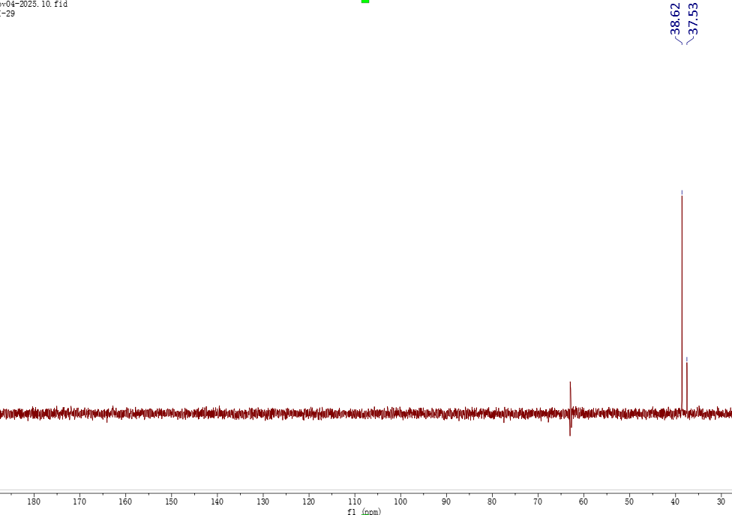
Task: Click the 40 tick label on axis
Action: pyautogui.click(x=675, y=502)
